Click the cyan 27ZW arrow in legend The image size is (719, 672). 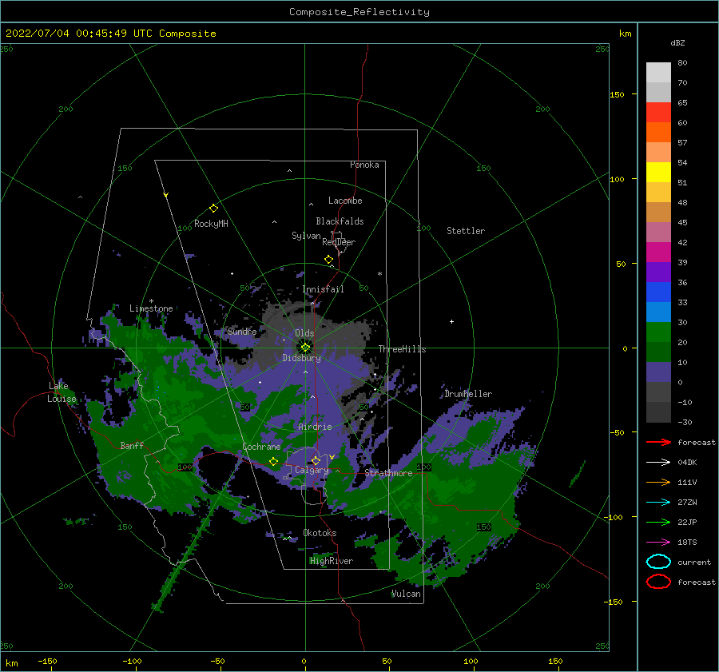coord(658,503)
